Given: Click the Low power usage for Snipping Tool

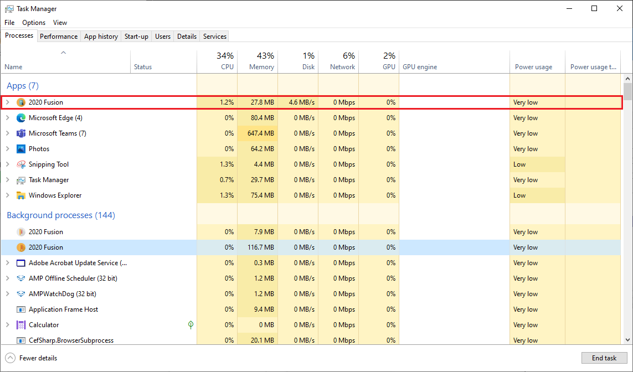Looking at the screenshot, I should 537,164.
